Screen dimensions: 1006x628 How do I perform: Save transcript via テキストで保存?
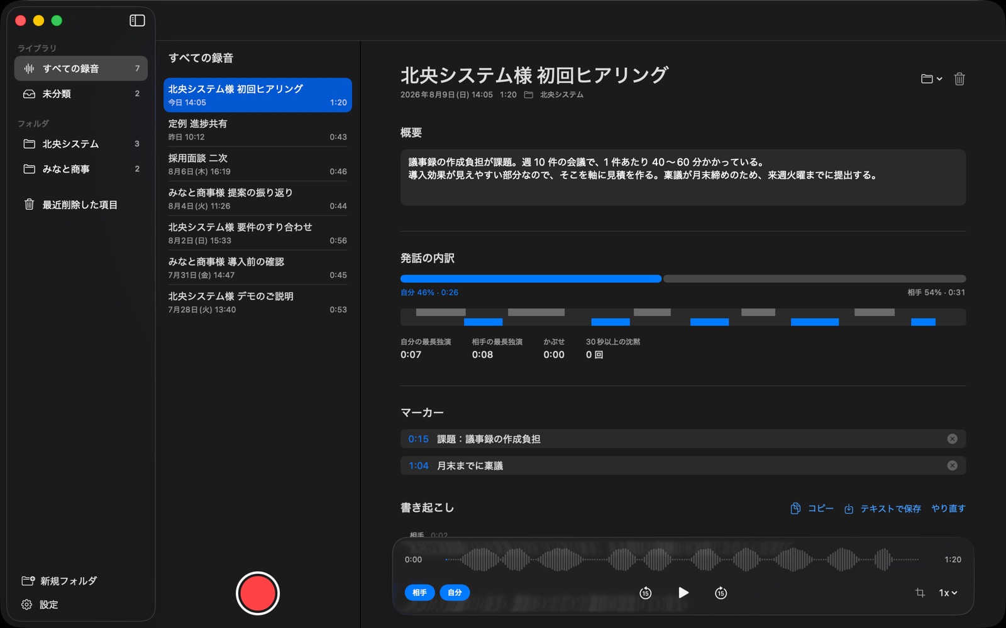pyautogui.click(x=883, y=509)
